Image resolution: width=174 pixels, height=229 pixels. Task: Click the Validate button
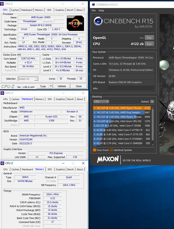(x=62, y=86)
